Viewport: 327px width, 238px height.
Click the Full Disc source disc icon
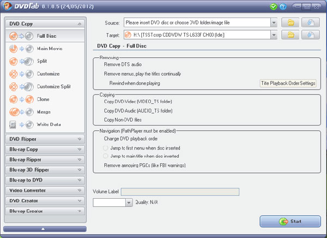tap(13, 36)
